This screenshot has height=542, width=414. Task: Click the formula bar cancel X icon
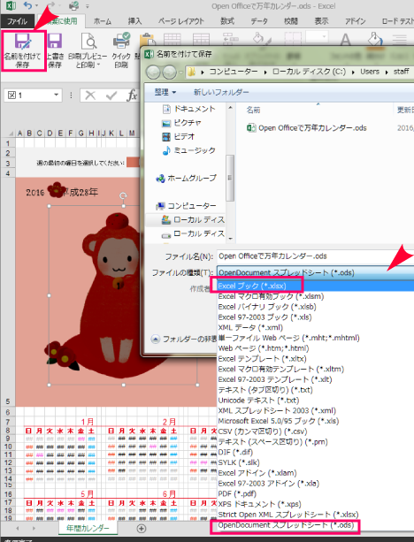[90, 95]
